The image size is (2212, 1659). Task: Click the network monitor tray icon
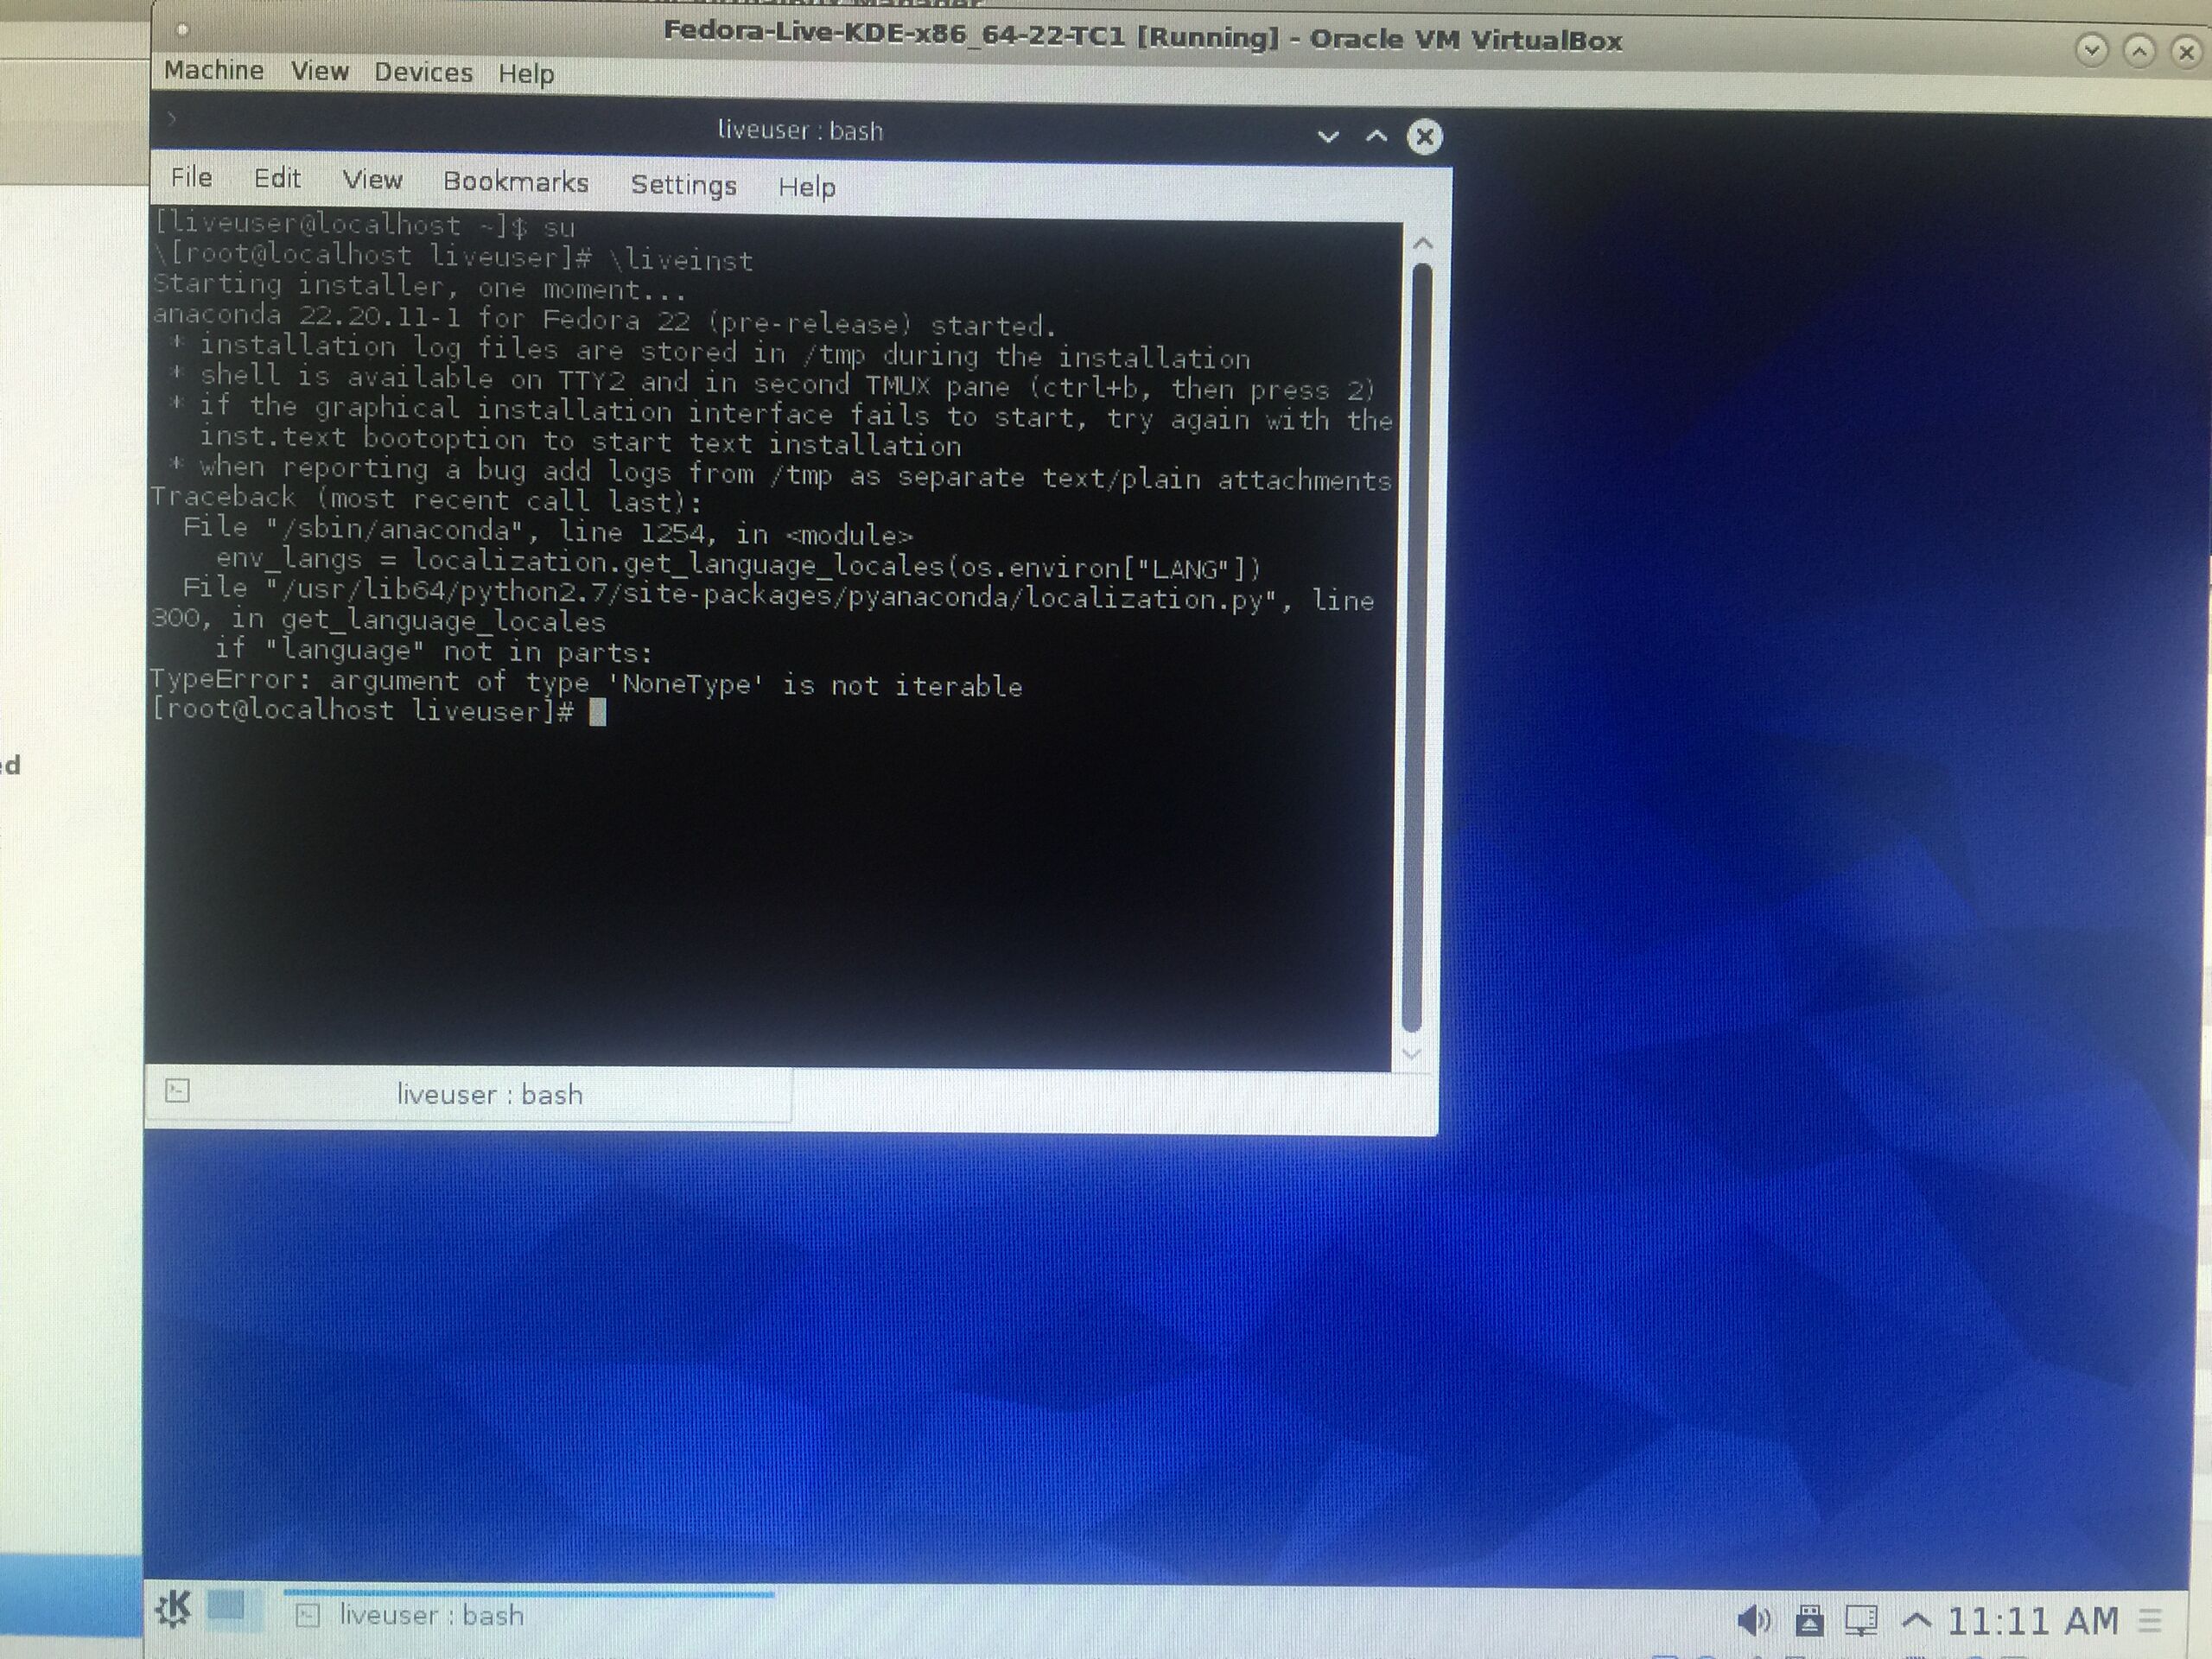(1861, 1620)
